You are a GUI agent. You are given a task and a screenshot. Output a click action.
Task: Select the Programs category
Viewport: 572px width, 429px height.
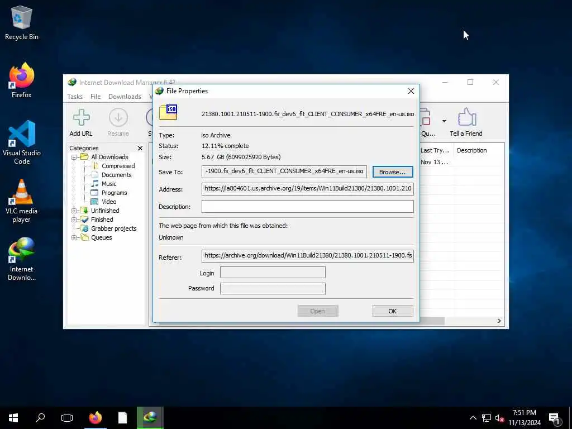pos(114,193)
